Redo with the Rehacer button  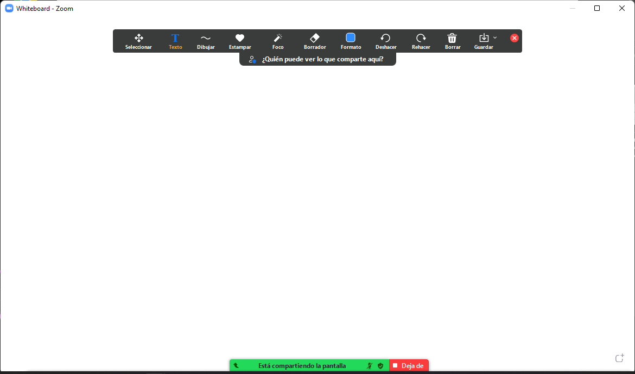point(421,41)
